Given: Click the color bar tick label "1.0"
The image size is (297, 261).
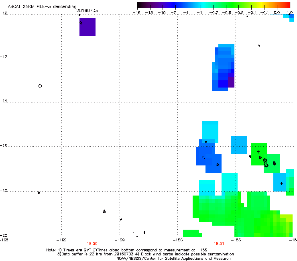Looking at the screenshot, I should coord(290,13).
